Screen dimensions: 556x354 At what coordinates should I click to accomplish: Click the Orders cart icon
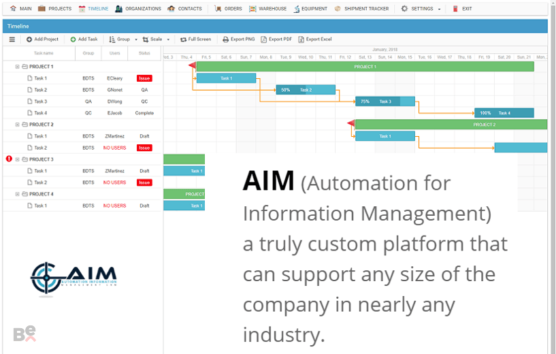[x=218, y=9]
